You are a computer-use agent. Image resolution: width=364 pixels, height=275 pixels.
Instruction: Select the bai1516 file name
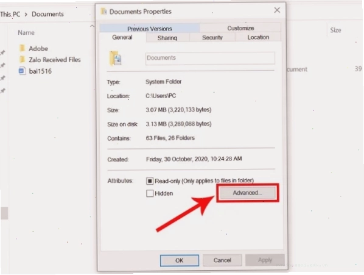(40, 71)
